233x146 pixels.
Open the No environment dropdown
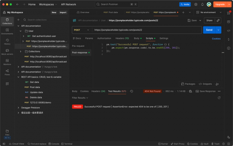point(209,12)
